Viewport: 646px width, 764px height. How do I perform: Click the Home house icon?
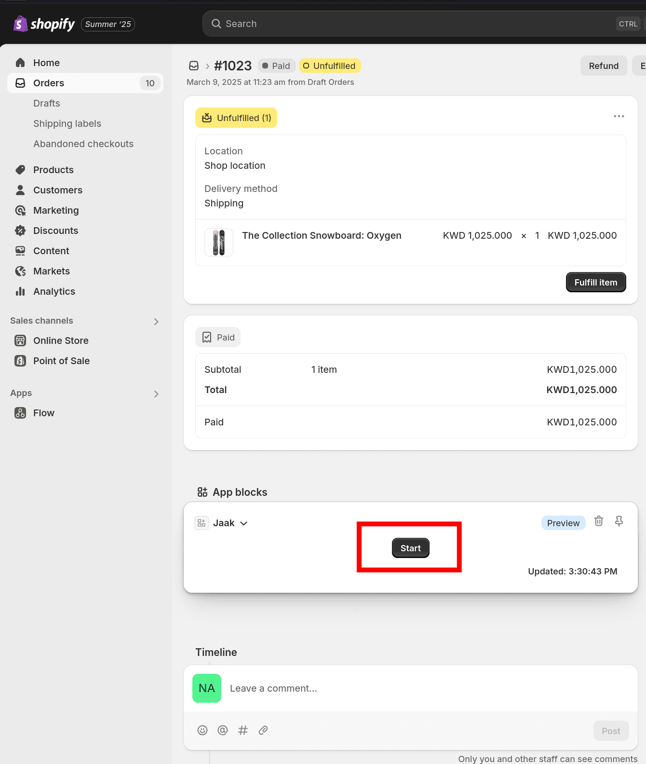tap(20, 63)
